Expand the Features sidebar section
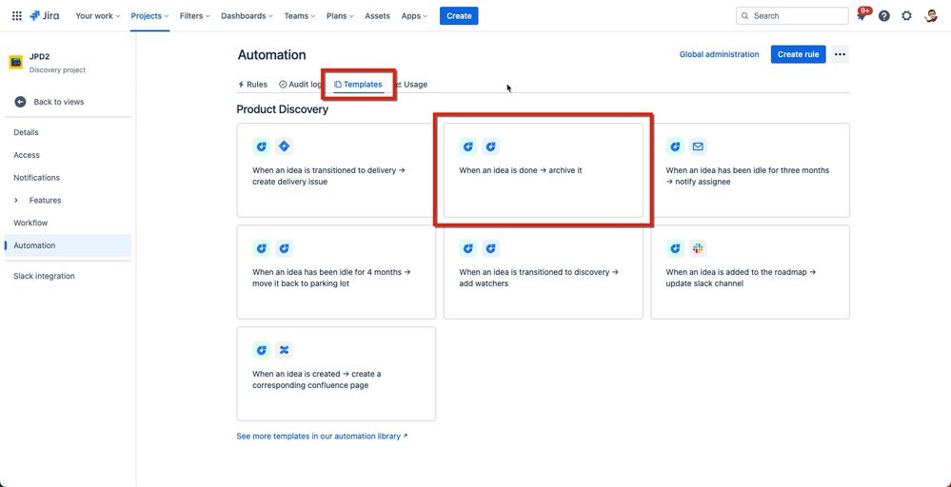This screenshot has height=487, width=951. [16, 201]
